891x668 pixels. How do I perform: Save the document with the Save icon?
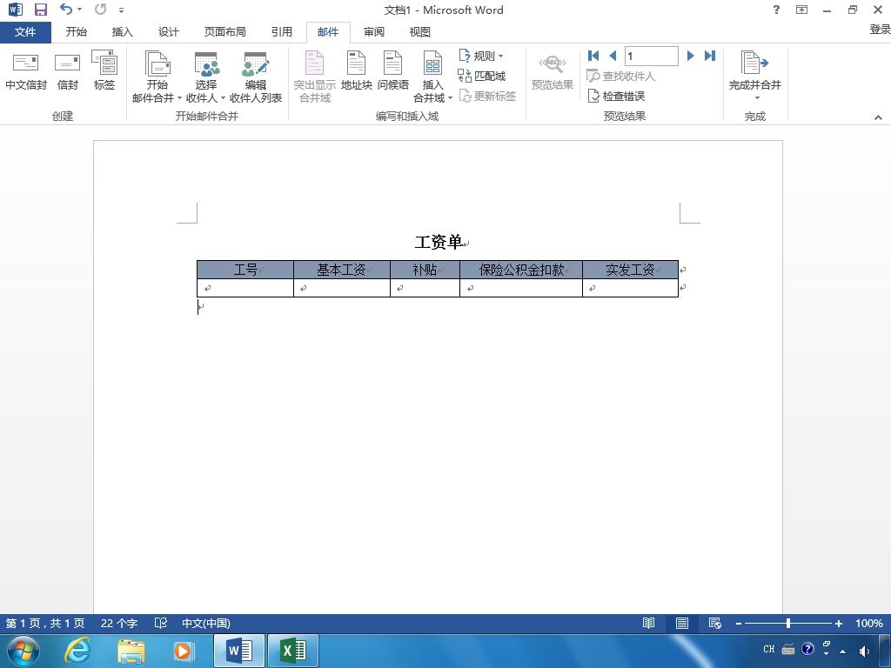pyautogui.click(x=40, y=9)
